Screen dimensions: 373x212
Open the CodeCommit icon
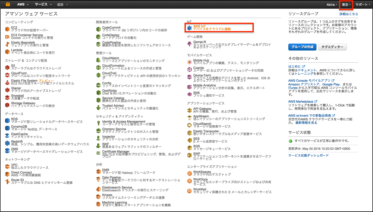pos(99,29)
